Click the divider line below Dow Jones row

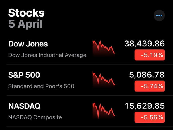tap(86, 64)
